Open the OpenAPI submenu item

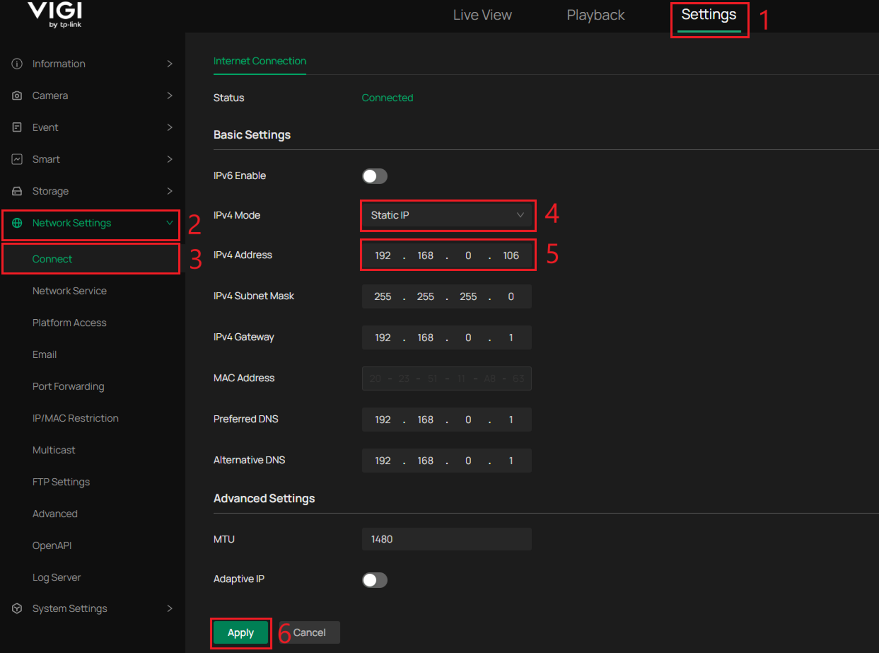[52, 545]
